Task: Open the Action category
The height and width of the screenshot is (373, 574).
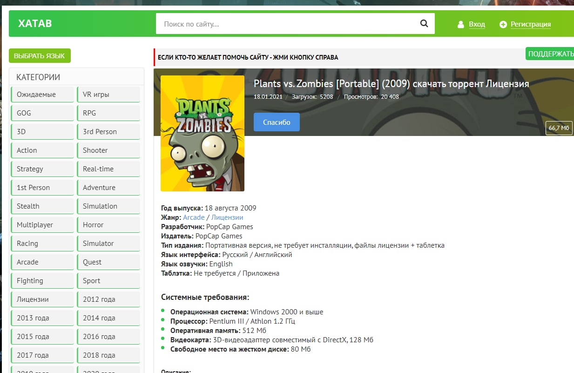Action: point(42,150)
